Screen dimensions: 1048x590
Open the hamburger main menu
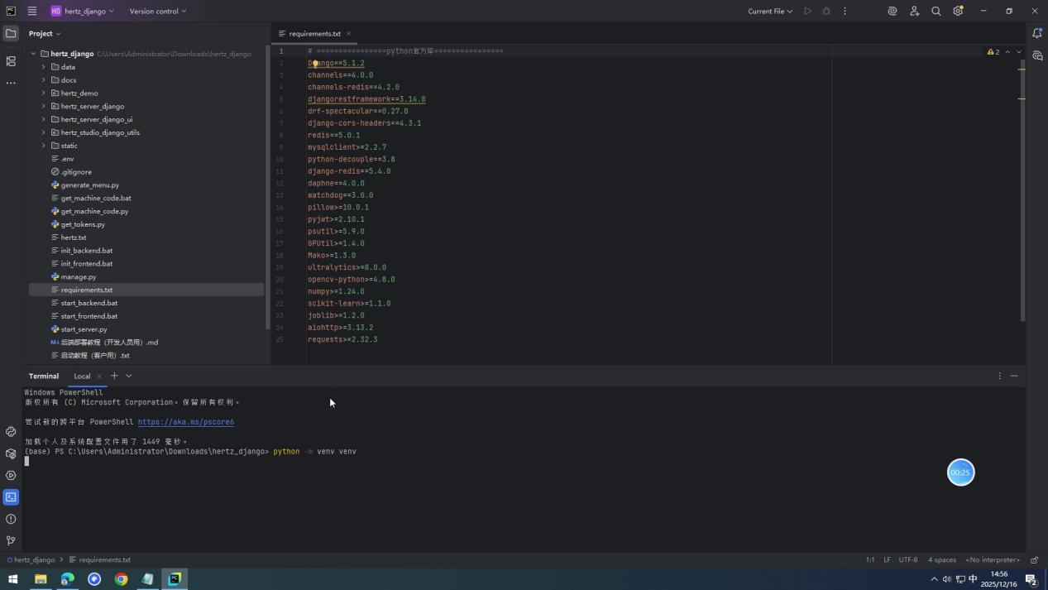(31, 11)
